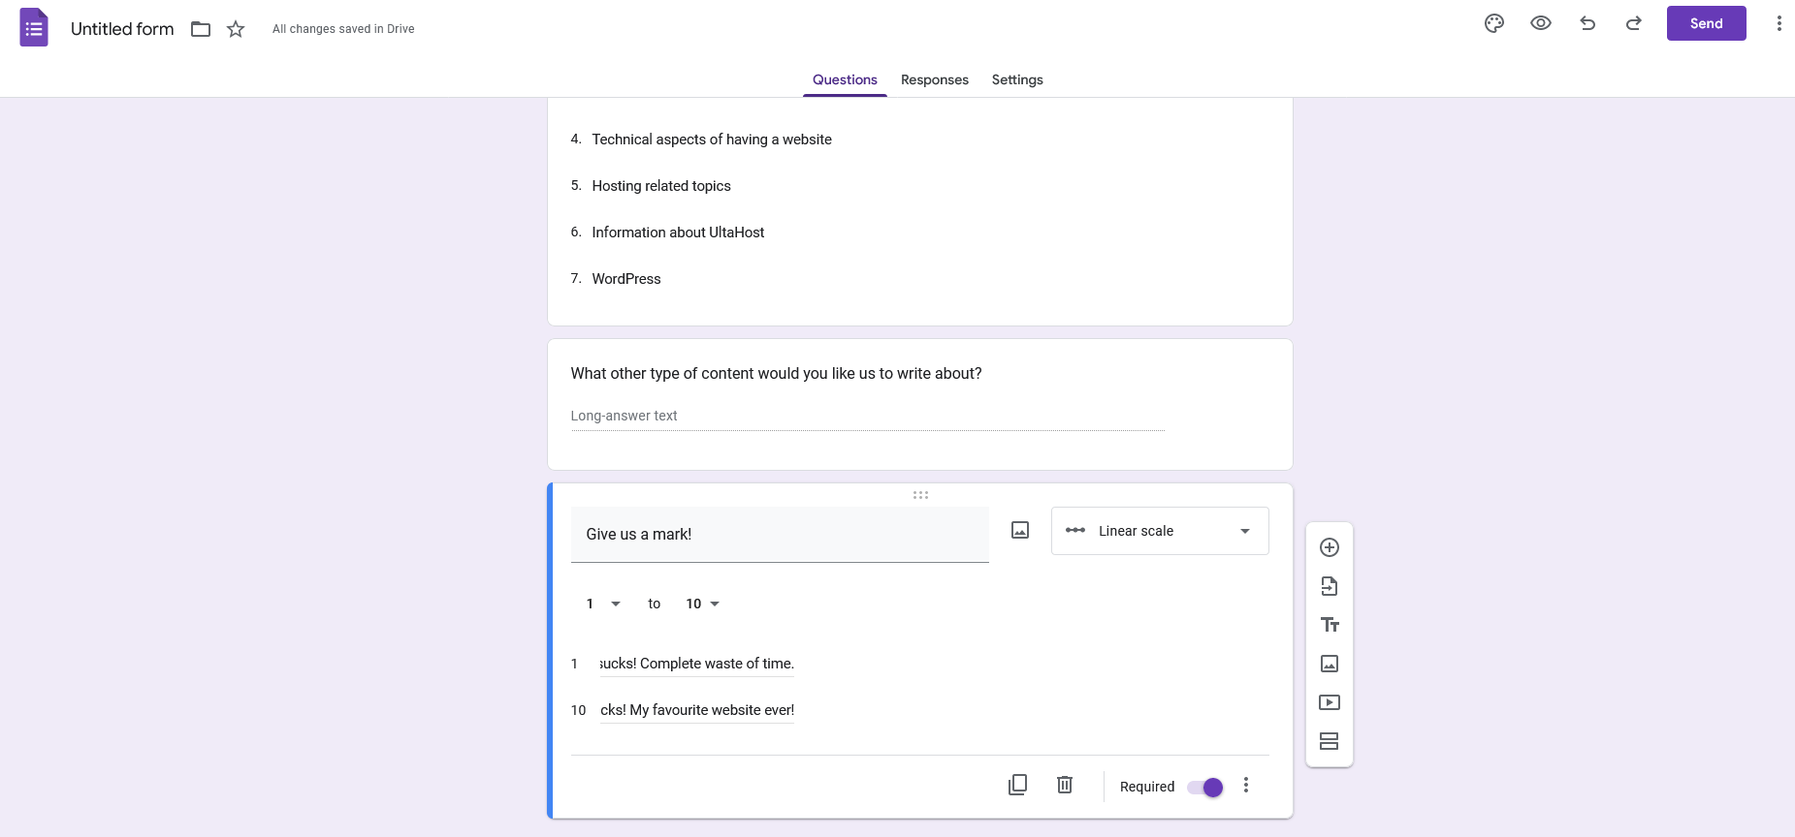Star the Untitled form
The width and height of the screenshot is (1795, 837).
pos(236,29)
